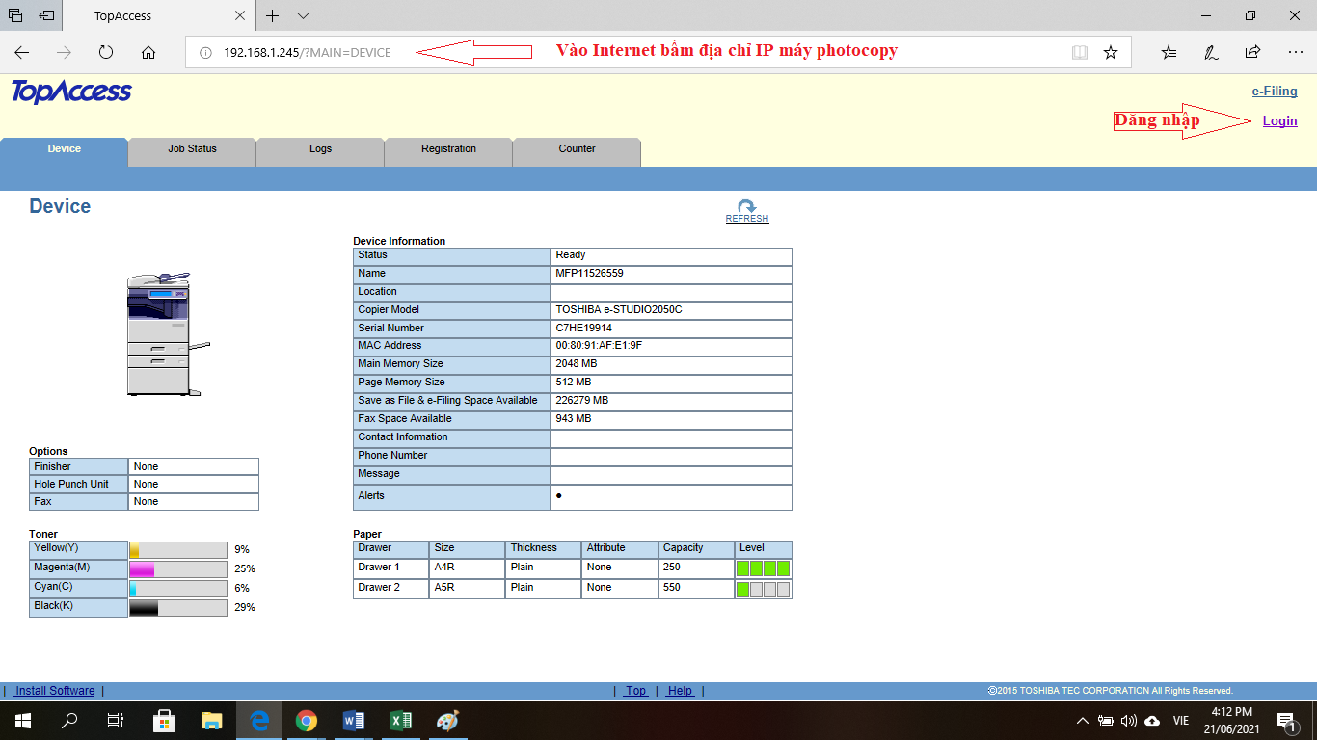Add page to favorites star icon
This screenshot has width=1317, height=740.
(1111, 52)
